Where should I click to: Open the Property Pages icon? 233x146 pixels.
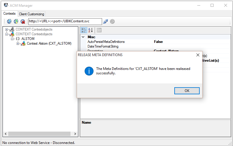coord(99,30)
